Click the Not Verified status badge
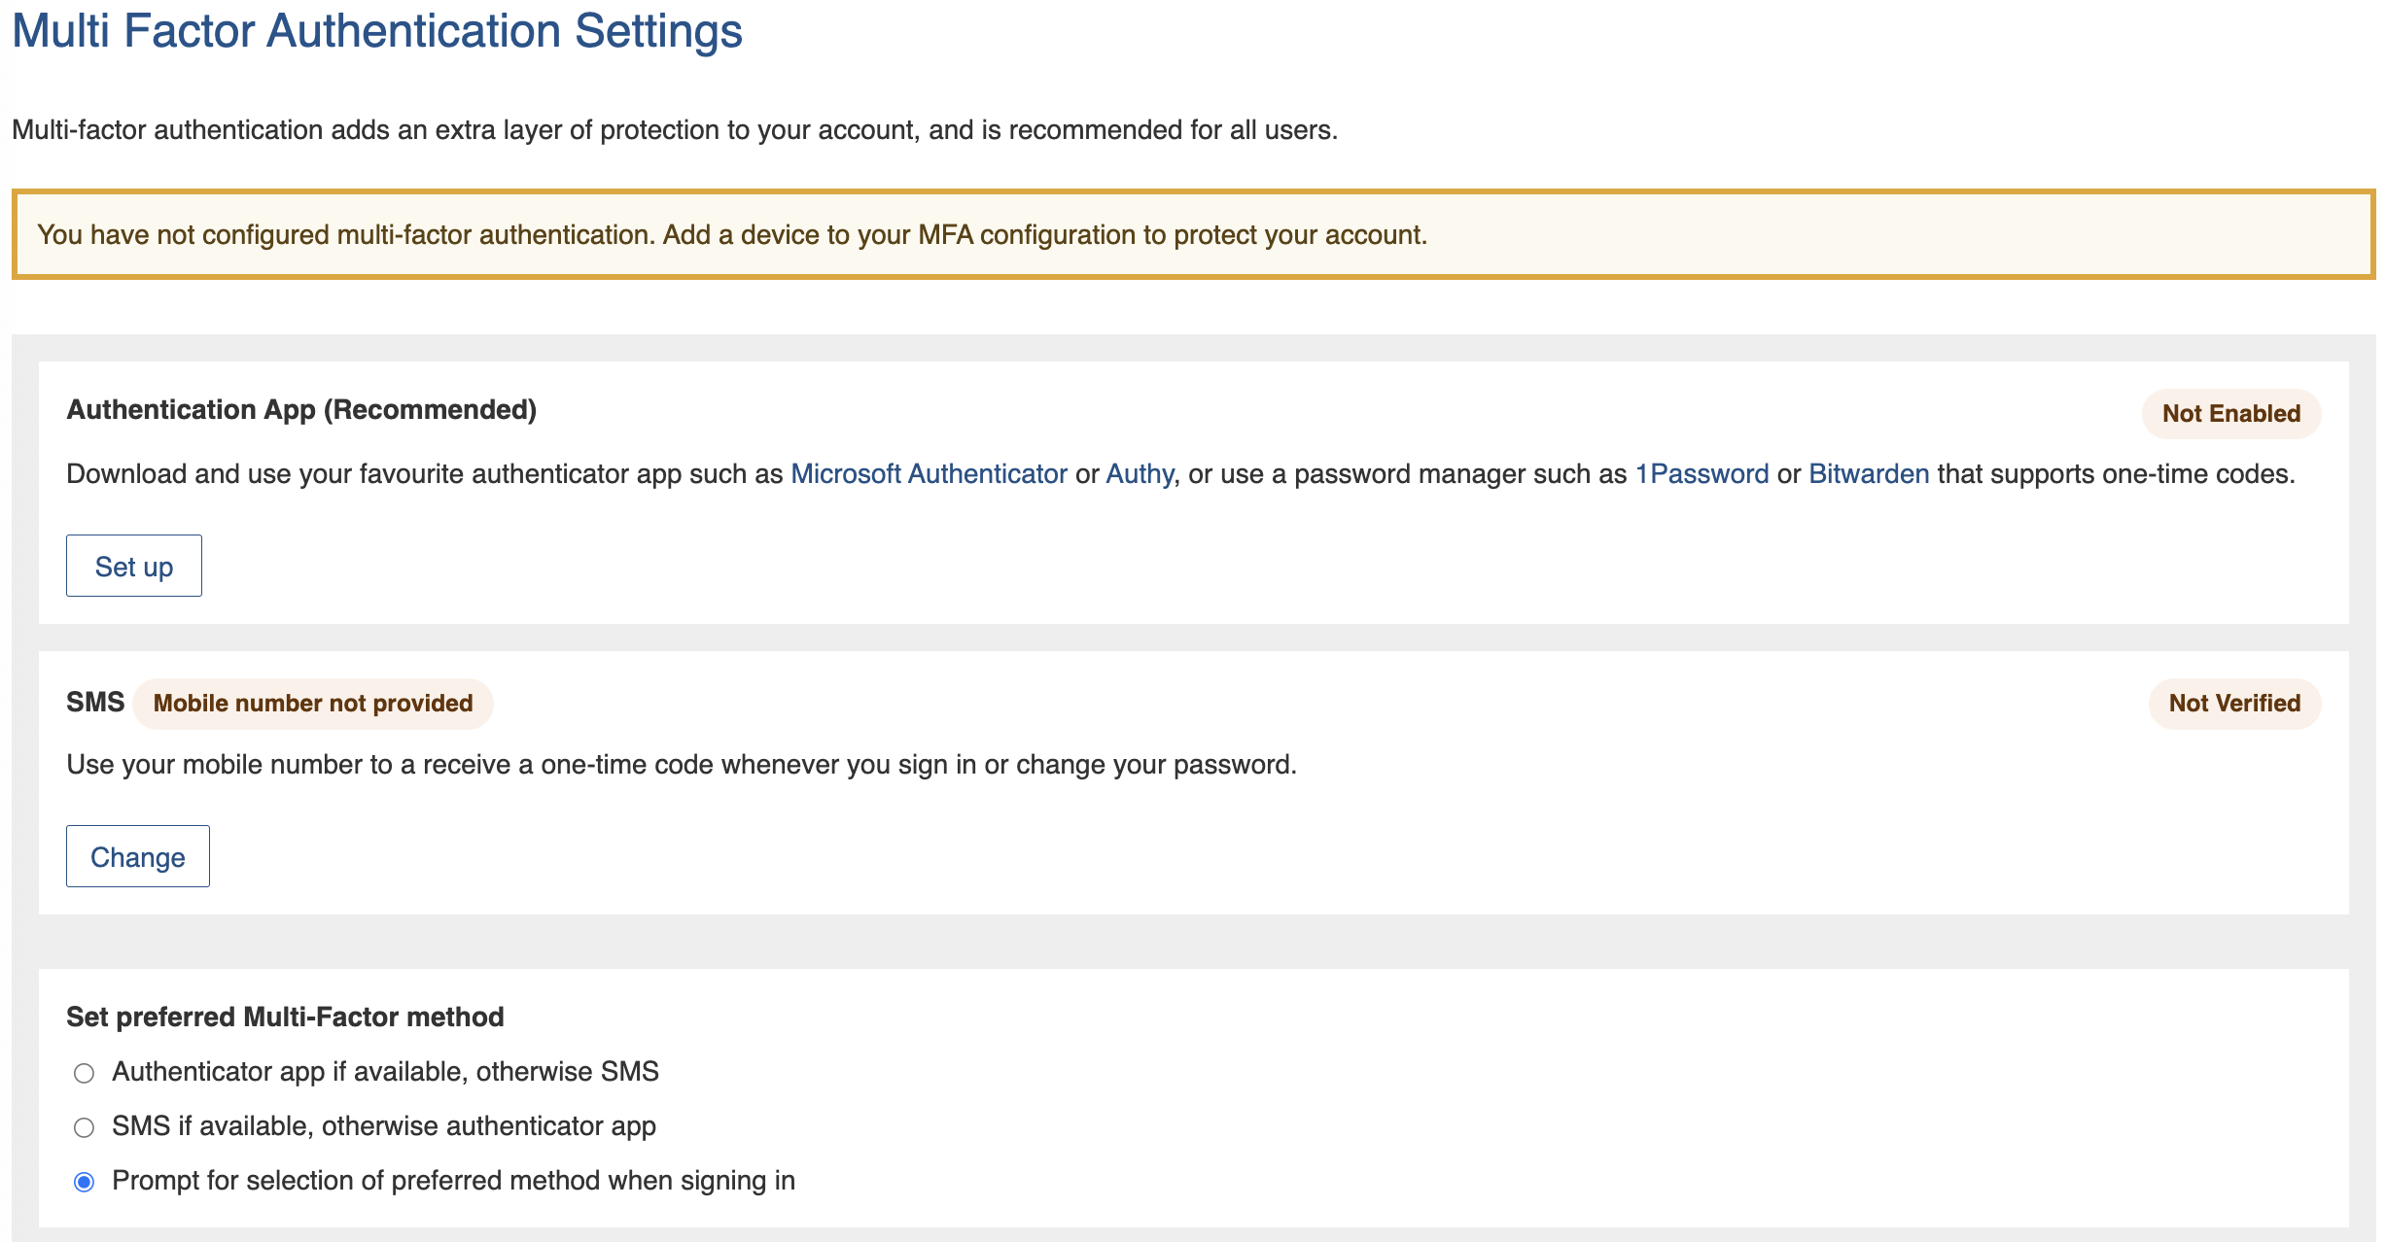 click(2234, 704)
